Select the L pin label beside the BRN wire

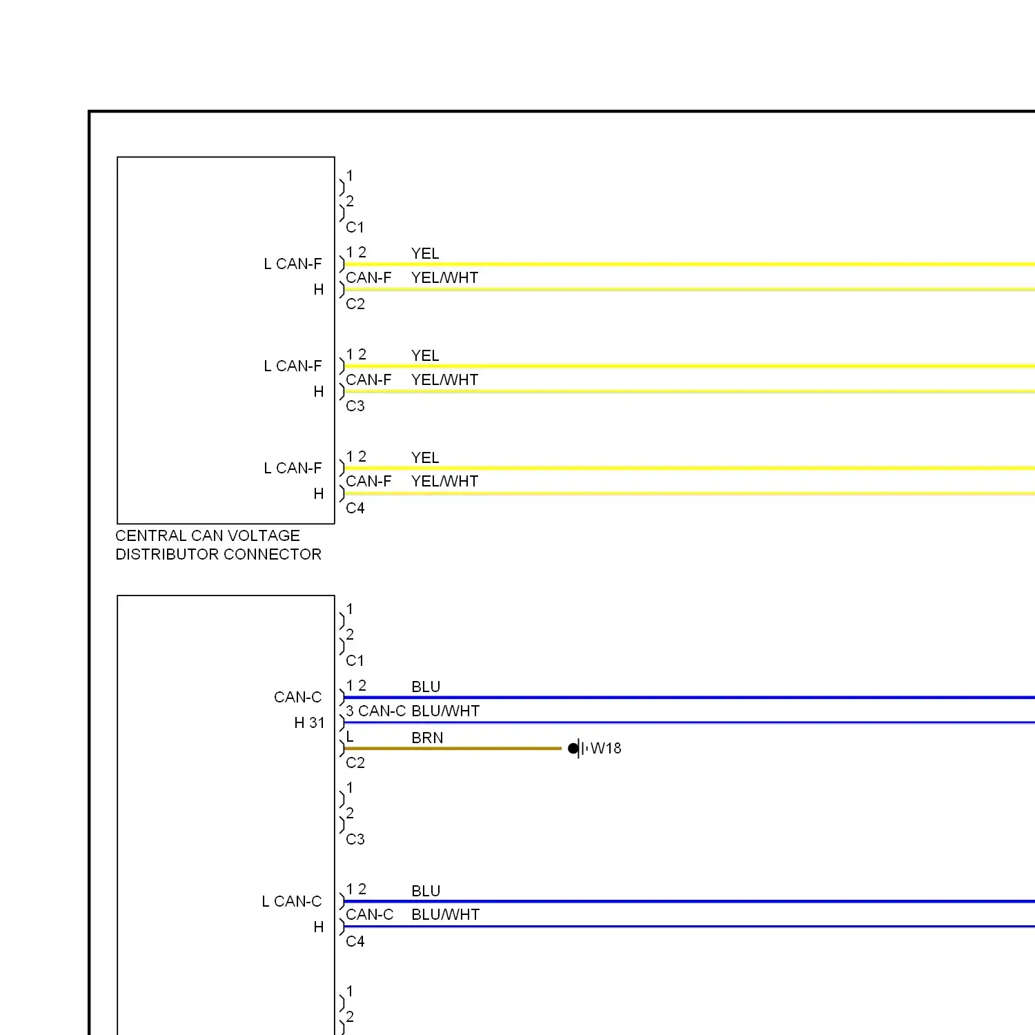tap(350, 737)
